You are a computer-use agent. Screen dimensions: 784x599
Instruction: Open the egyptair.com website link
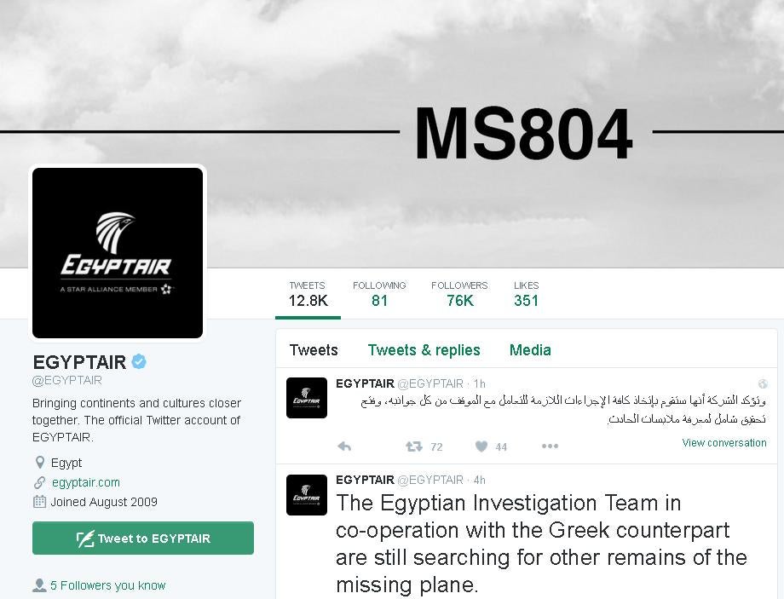[85, 482]
